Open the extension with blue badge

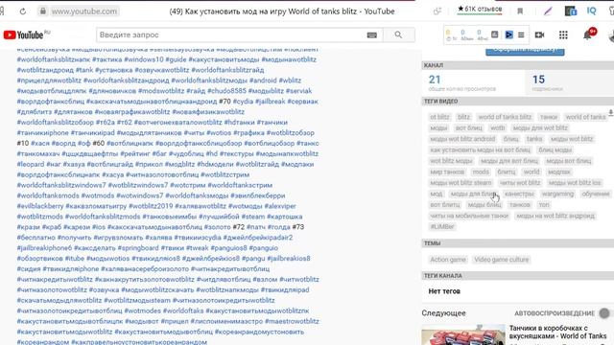[571, 11]
